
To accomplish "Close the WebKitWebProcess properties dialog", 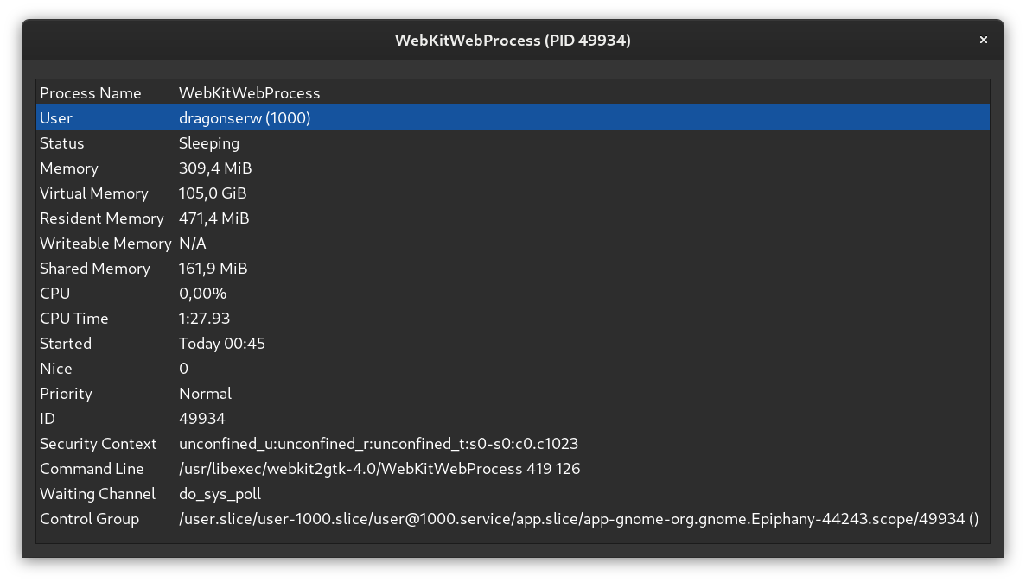I will tap(983, 40).
